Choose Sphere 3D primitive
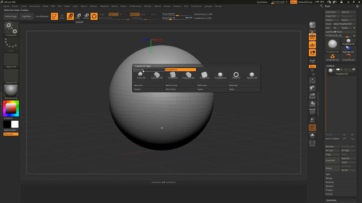The width and height of the screenshot is (362, 203). pos(252,75)
